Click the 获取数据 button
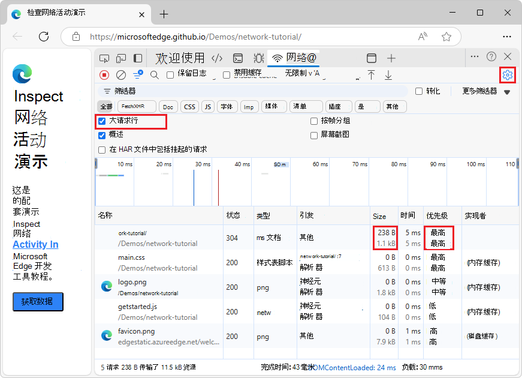Viewport: 522px width, 378px height. point(37,301)
